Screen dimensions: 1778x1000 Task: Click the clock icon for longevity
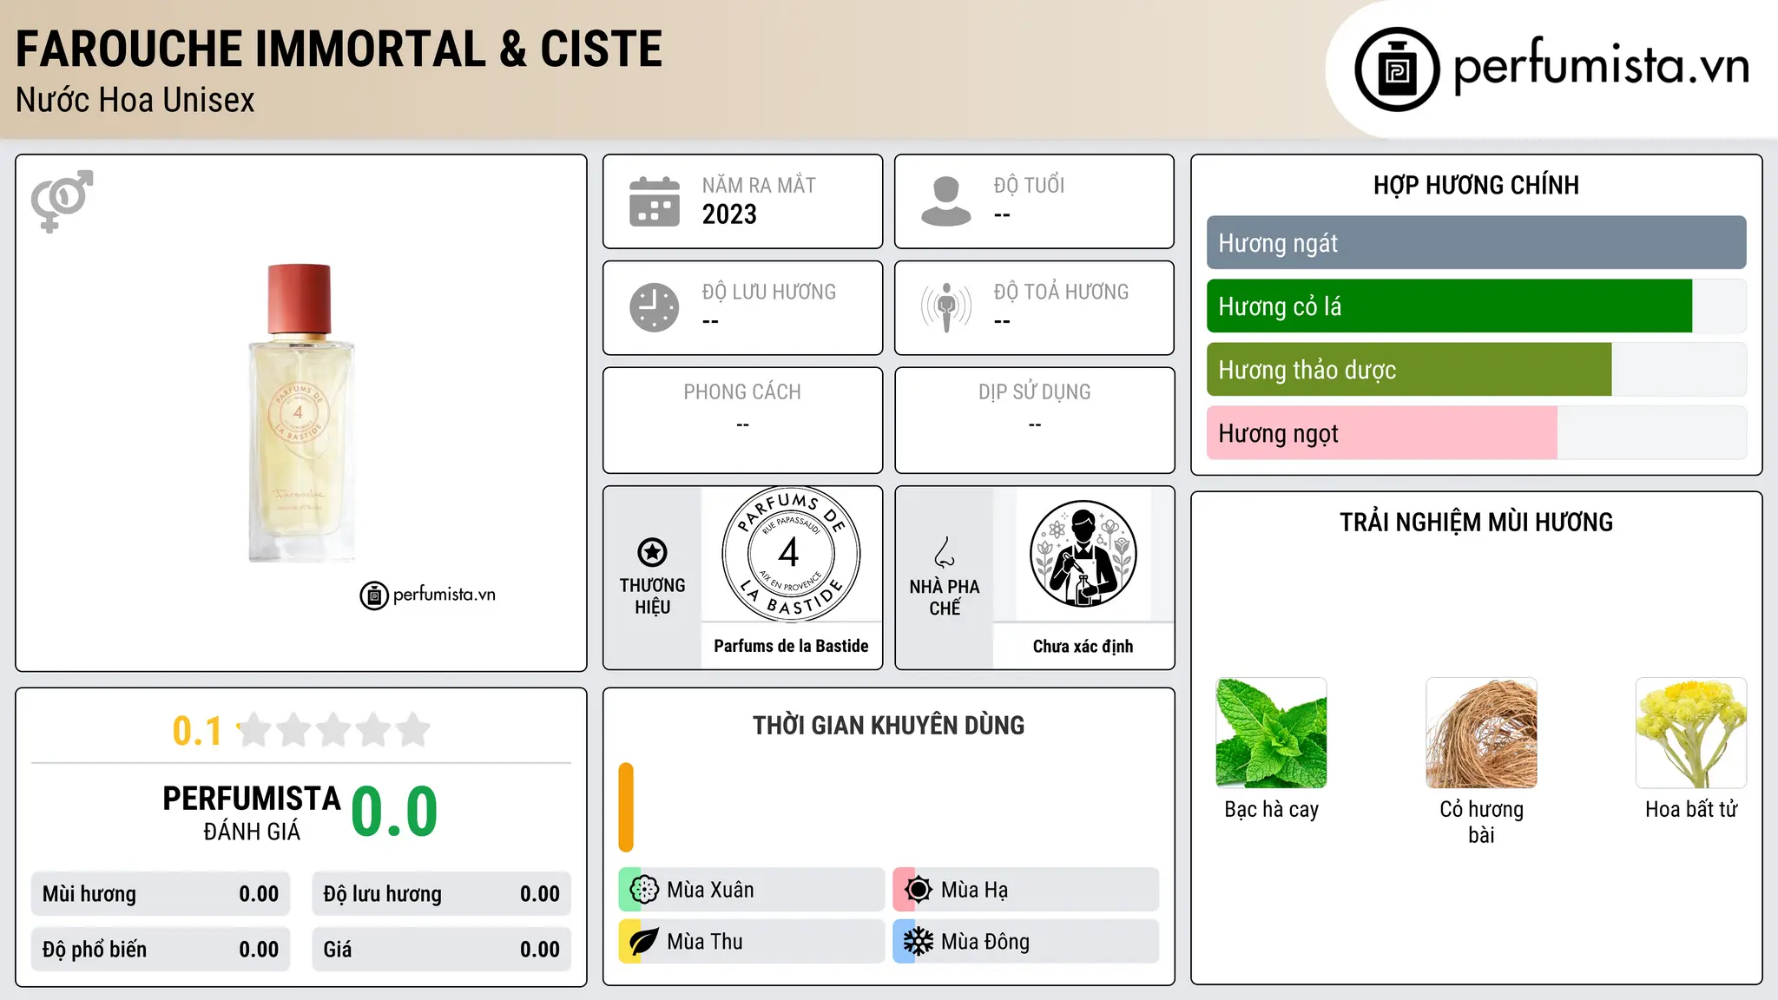655,307
